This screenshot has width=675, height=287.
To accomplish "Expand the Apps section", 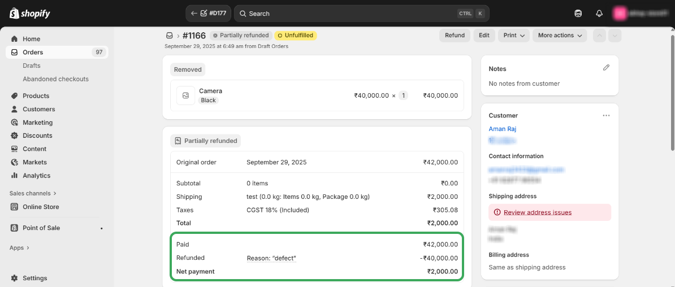I will point(19,247).
